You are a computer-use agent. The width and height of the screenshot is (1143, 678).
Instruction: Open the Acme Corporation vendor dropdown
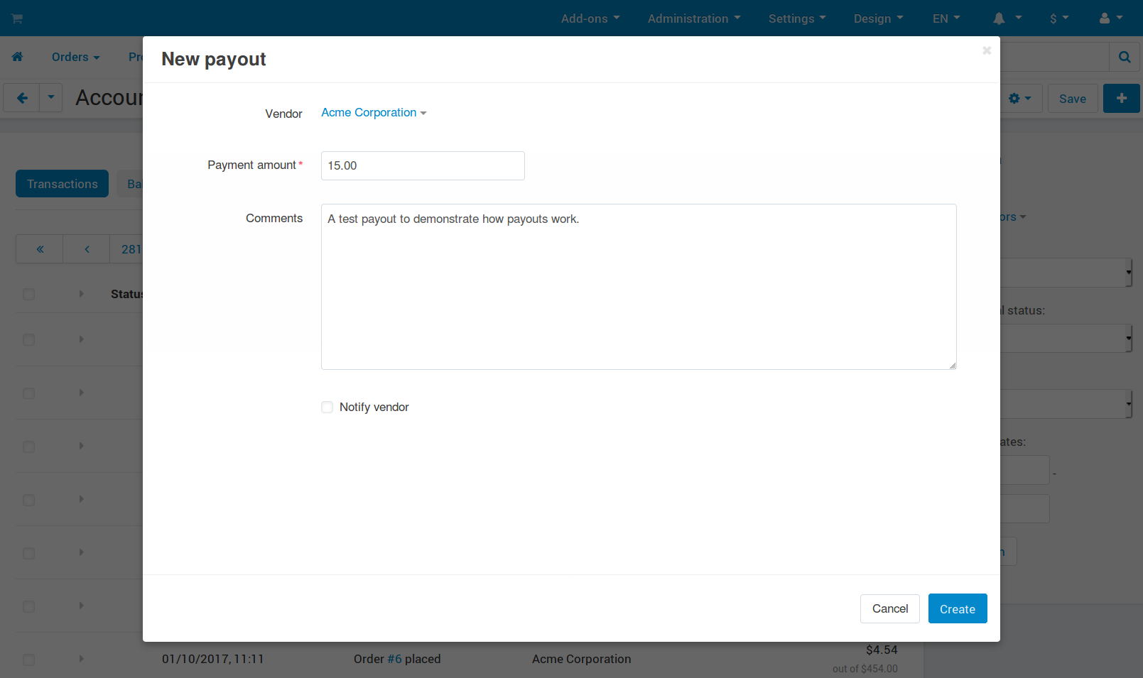point(374,113)
